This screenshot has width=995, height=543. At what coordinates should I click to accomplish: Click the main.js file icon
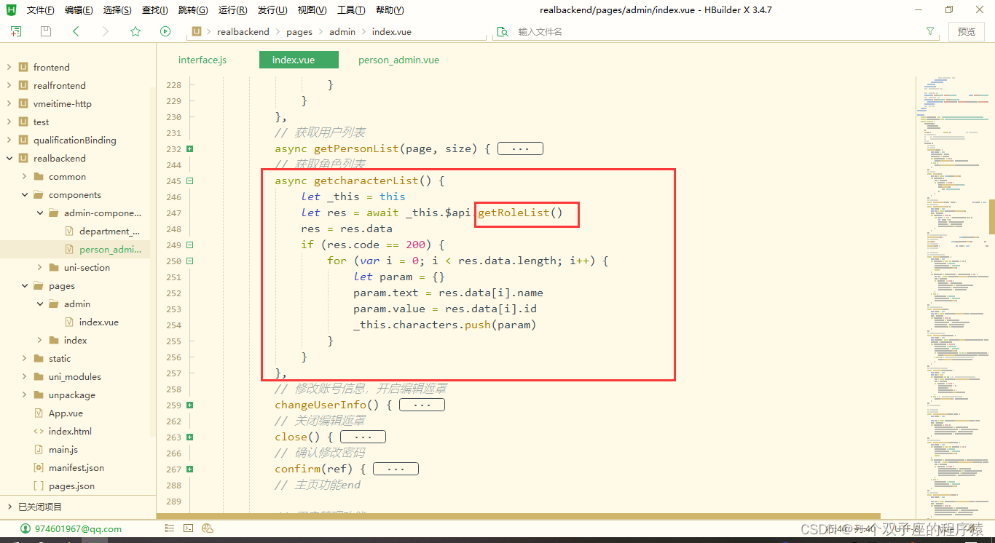coord(39,449)
